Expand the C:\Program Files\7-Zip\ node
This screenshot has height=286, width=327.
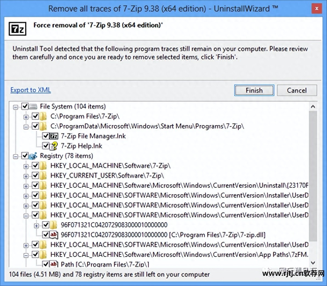pos(26,117)
